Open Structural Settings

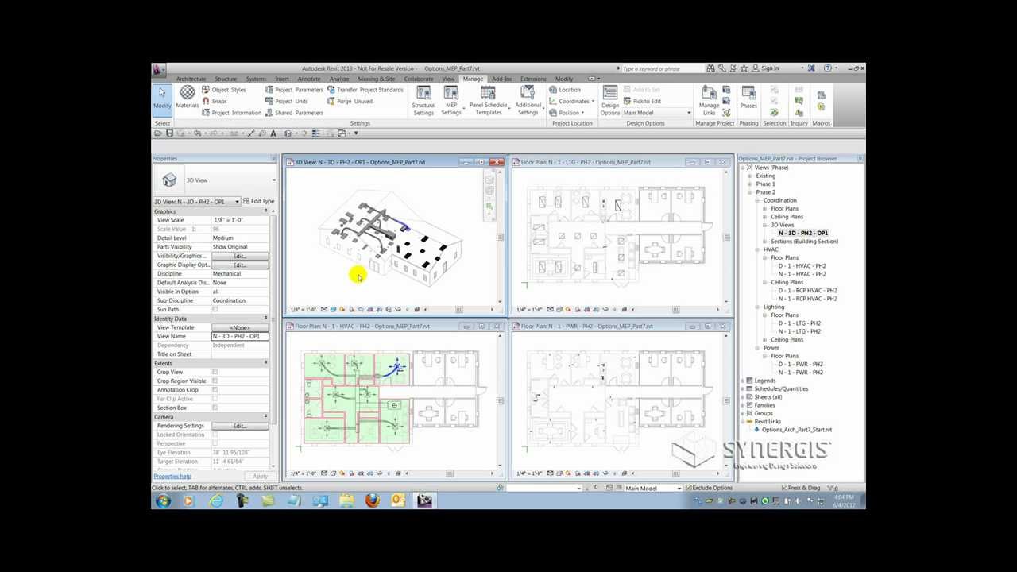click(423, 100)
